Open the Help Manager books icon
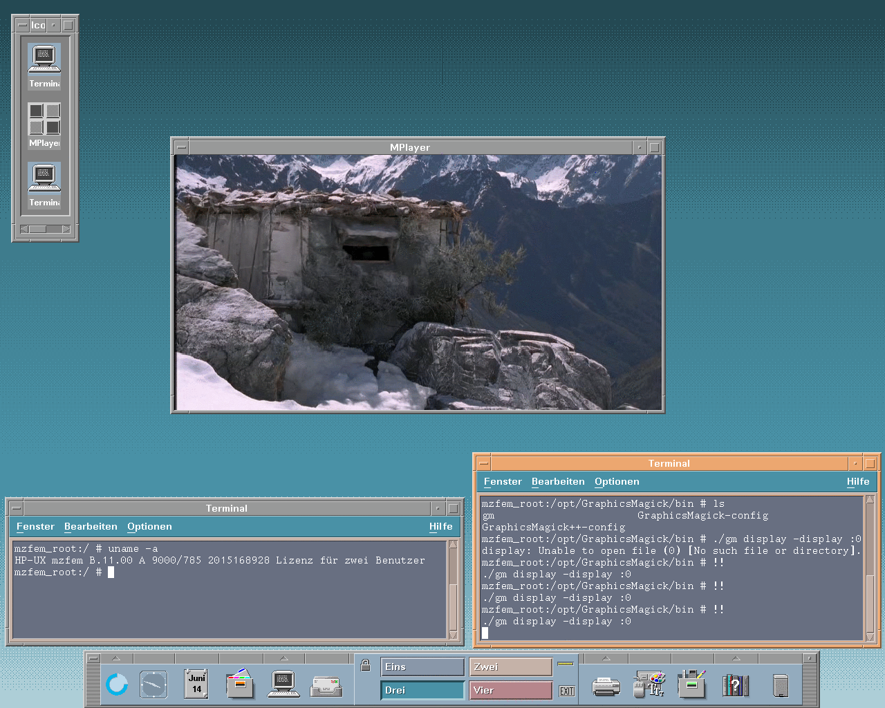This screenshot has height=708, width=885. pyautogui.click(x=735, y=685)
